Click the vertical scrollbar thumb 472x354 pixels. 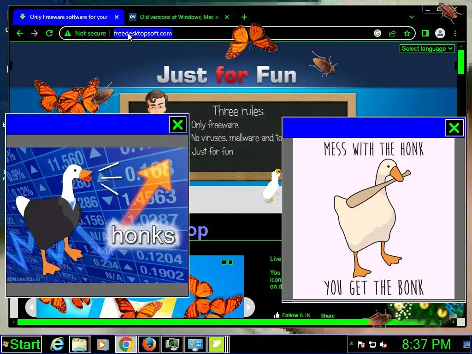click(461, 61)
